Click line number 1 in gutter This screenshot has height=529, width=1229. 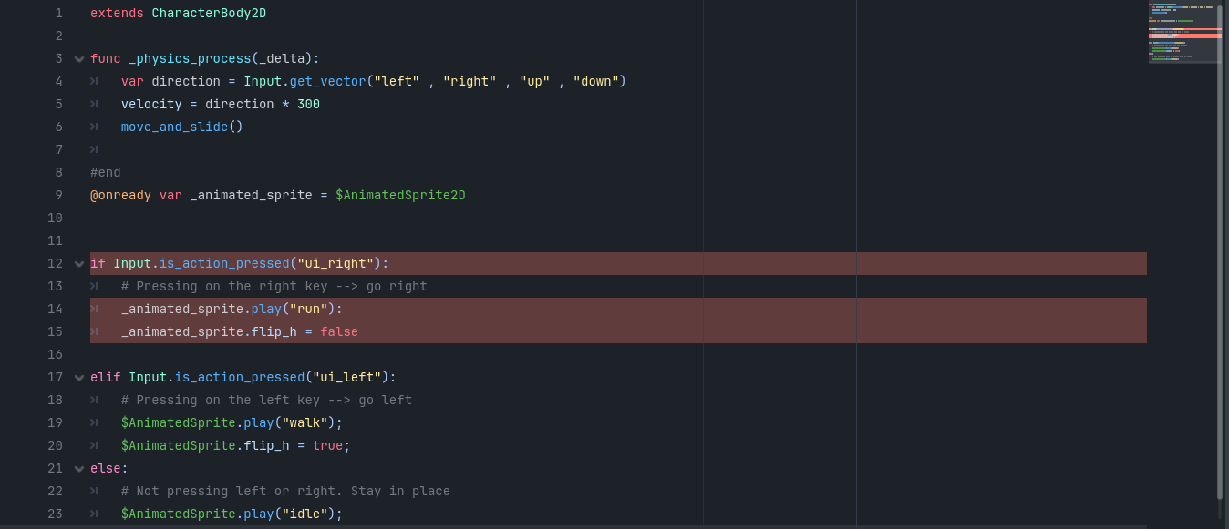[58, 14]
